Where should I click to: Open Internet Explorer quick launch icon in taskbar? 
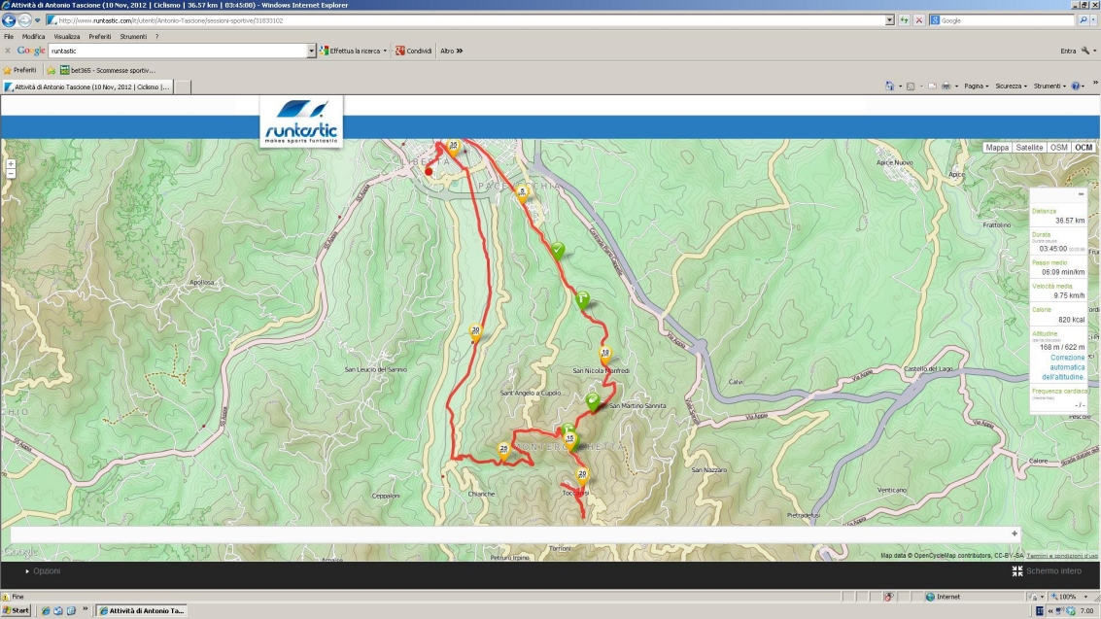coord(46,610)
